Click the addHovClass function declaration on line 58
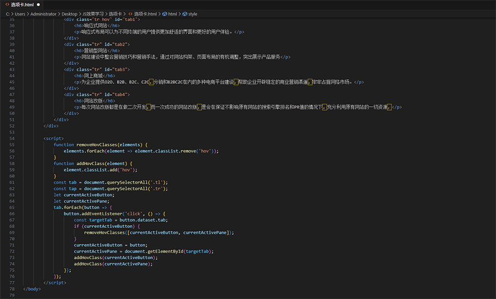This screenshot has width=496, height=299. [x=93, y=164]
